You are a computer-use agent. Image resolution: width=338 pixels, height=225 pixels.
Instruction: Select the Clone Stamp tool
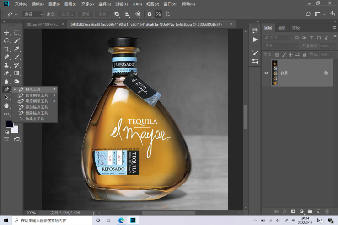point(6,65)
